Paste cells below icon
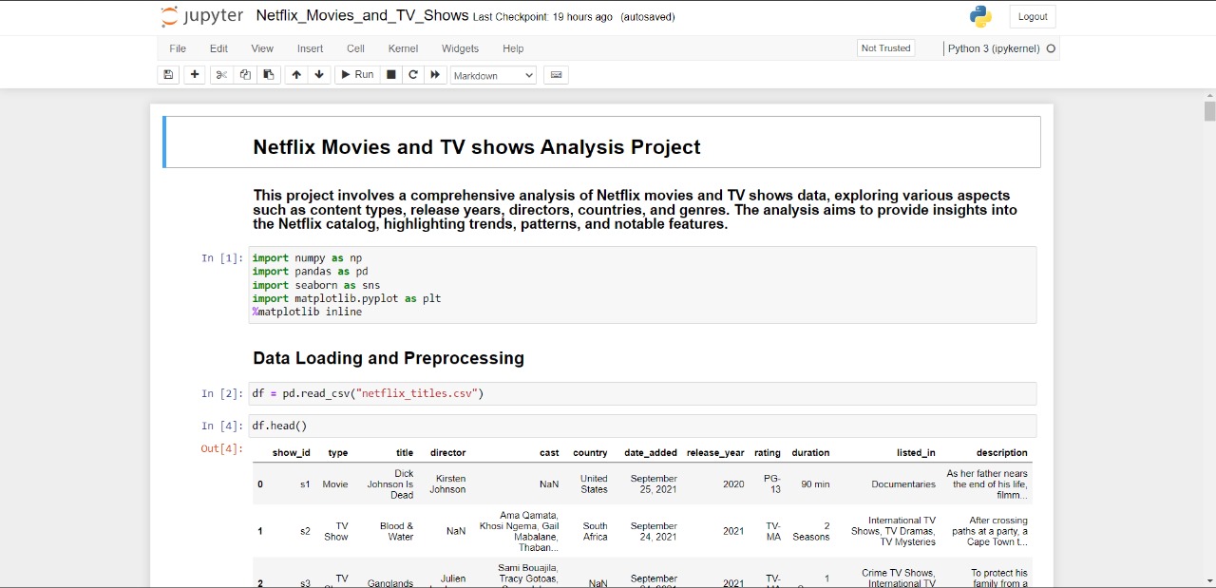 pyautogui.click(x=269, y=75)
